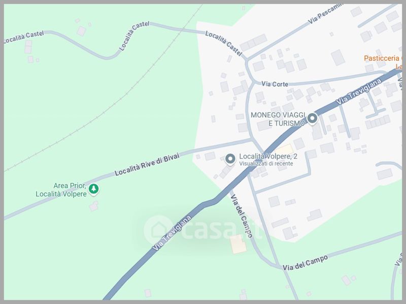
Task: Click the Località Castel label near Via Pescamin
Action: click(224, 43)
